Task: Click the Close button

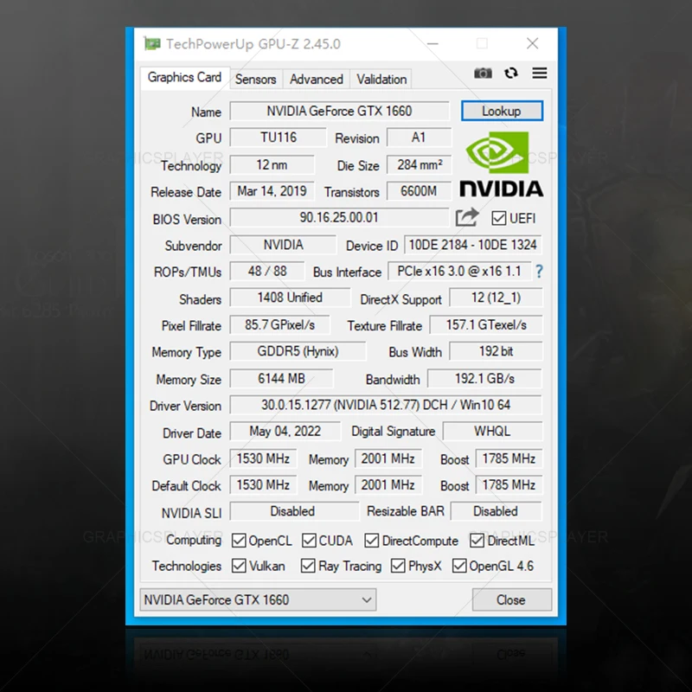Action: tap(511, 599)
